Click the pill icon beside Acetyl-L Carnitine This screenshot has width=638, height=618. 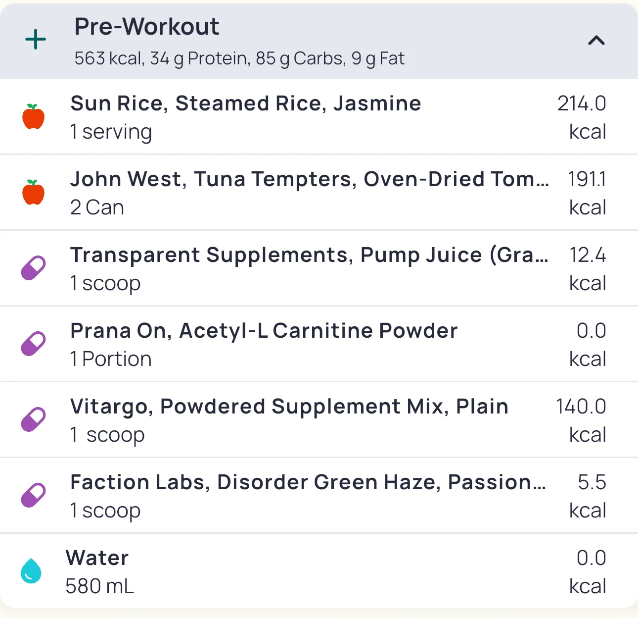pos(33,344)
